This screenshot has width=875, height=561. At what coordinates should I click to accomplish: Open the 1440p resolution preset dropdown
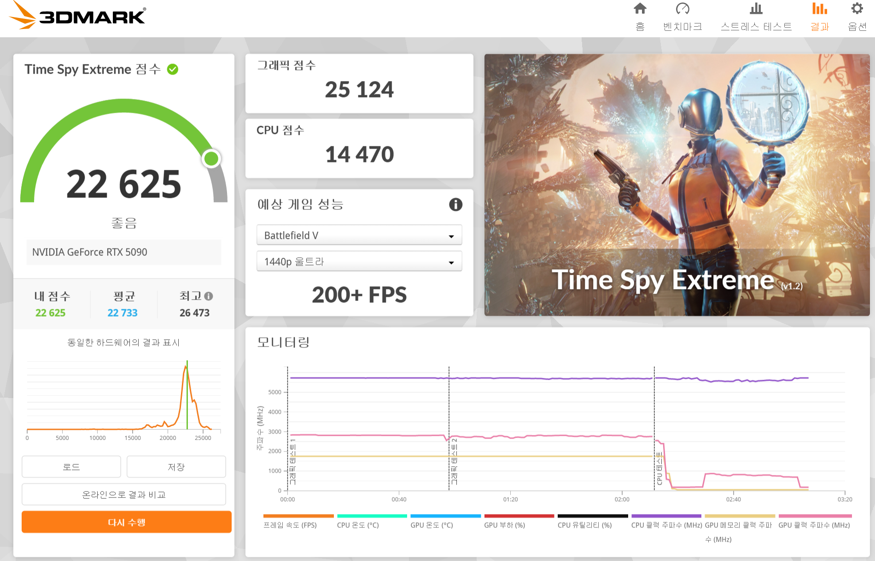point(359,261)
